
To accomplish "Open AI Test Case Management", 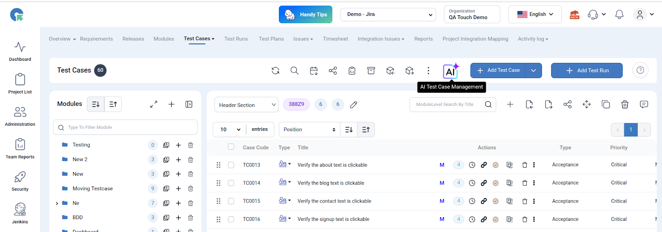I will pos(451,71).
